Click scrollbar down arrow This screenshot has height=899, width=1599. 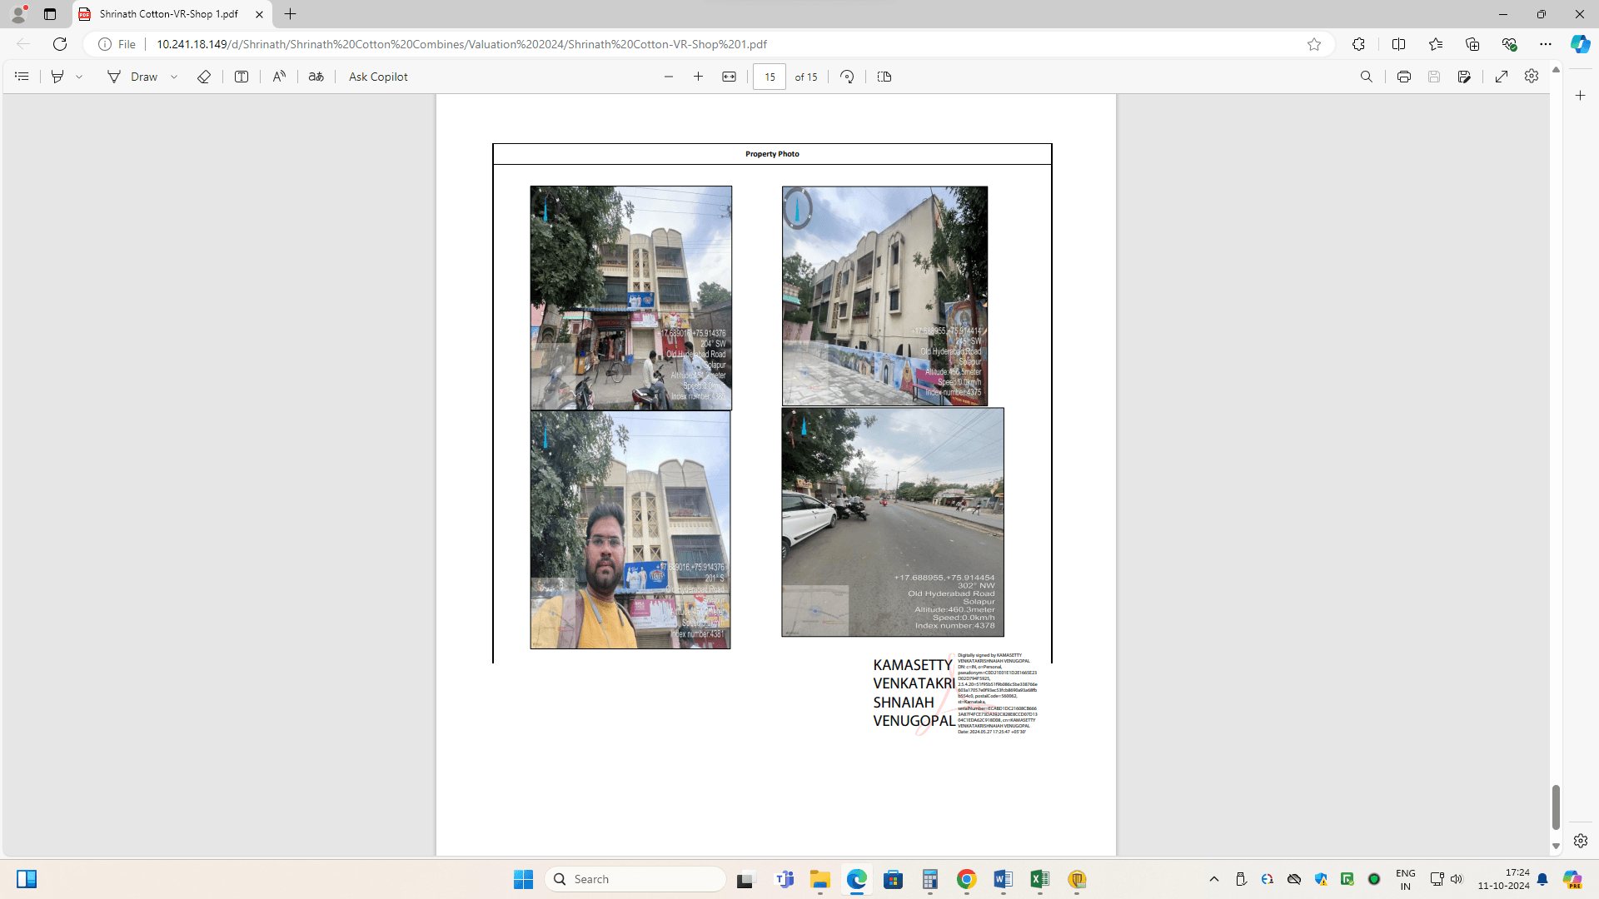click(x=1556, y=847)
